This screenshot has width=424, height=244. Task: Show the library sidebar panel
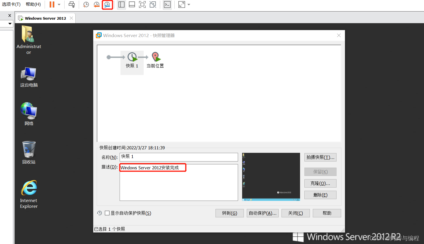[x=121, y=5]
